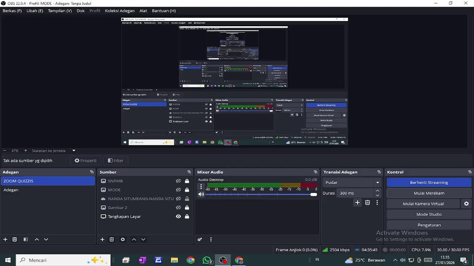Click Mulai Kamera Virtual button
Image resolution: width=474 pixels, height=266 pixels.
coord(423,204)
